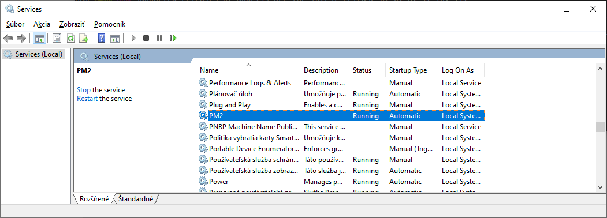Click the Restart the service link
Image resolution: width=607 pixels, height=218 pixels.
pos(87,99)
